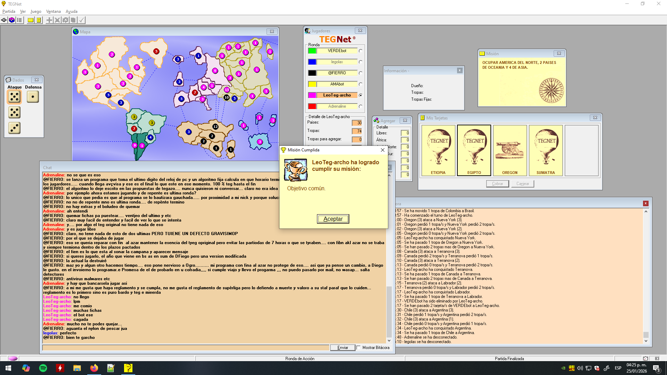Click the yellow trophy card toolbar icon
667x375 pixels.
click(x=39, y=20)
